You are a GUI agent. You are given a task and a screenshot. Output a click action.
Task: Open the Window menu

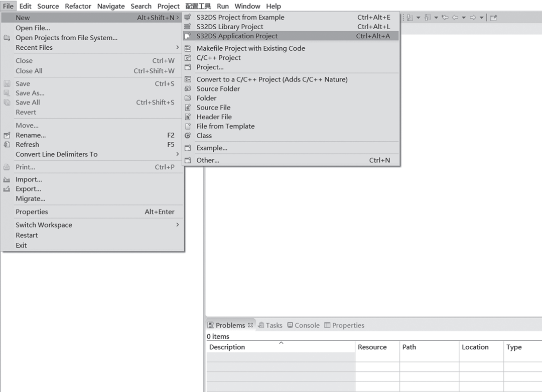click(x=247, y=6)
